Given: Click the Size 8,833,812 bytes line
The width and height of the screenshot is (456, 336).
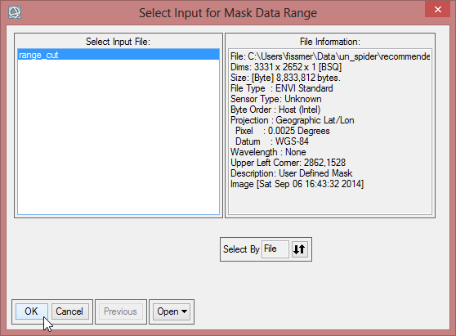Looking at the screenshot, I should [285, 78].
